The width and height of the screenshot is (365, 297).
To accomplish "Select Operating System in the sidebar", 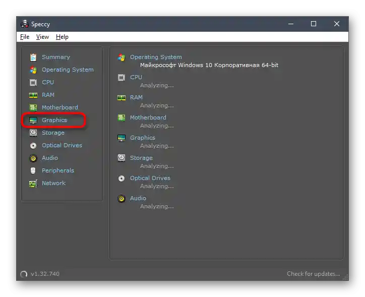I will coord(68,70).
